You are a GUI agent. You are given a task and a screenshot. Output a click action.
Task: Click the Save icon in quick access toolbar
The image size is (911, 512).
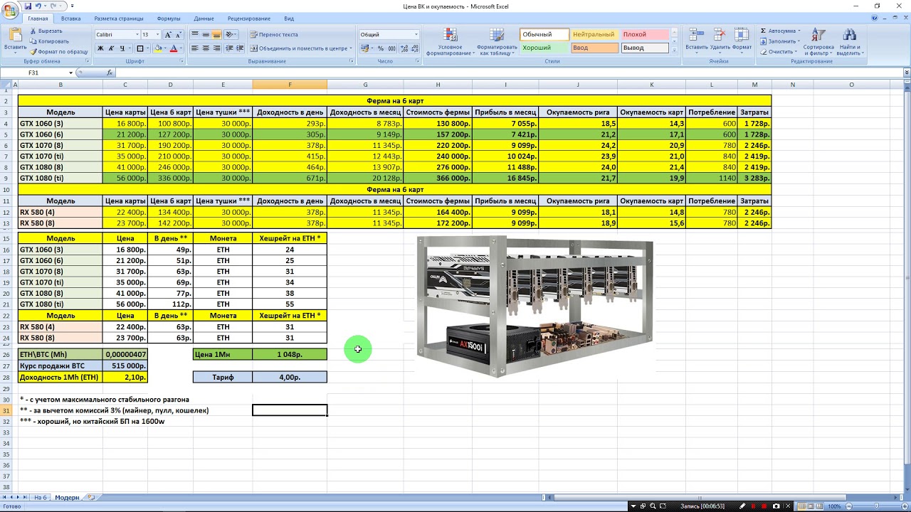[x=28, y=6]
